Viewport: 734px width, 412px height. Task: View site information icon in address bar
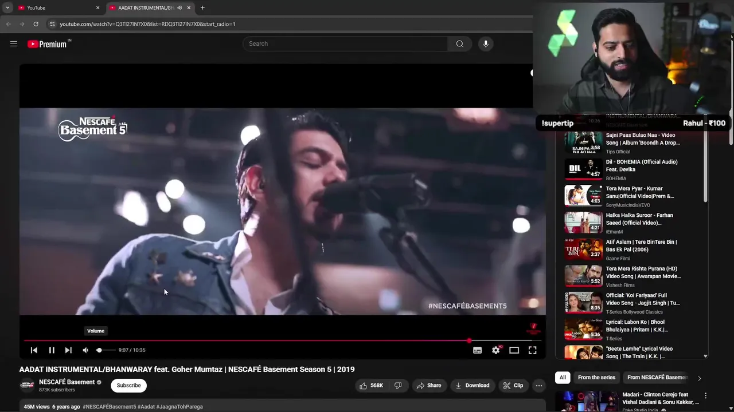click(52, 24)
